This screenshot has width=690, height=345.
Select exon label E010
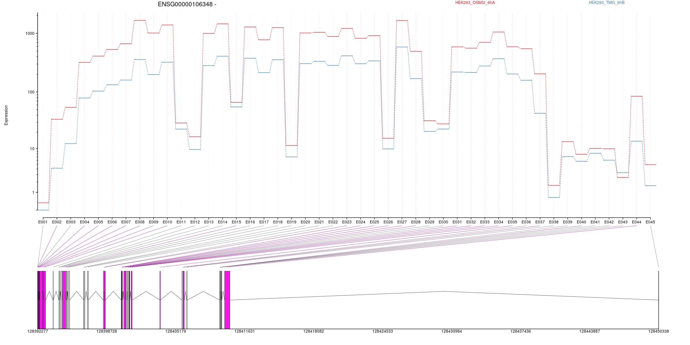[167, 222]
